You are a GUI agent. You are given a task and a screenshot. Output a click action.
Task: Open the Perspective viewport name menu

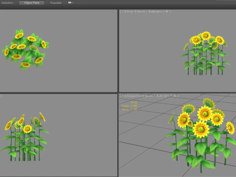[134, 96]
